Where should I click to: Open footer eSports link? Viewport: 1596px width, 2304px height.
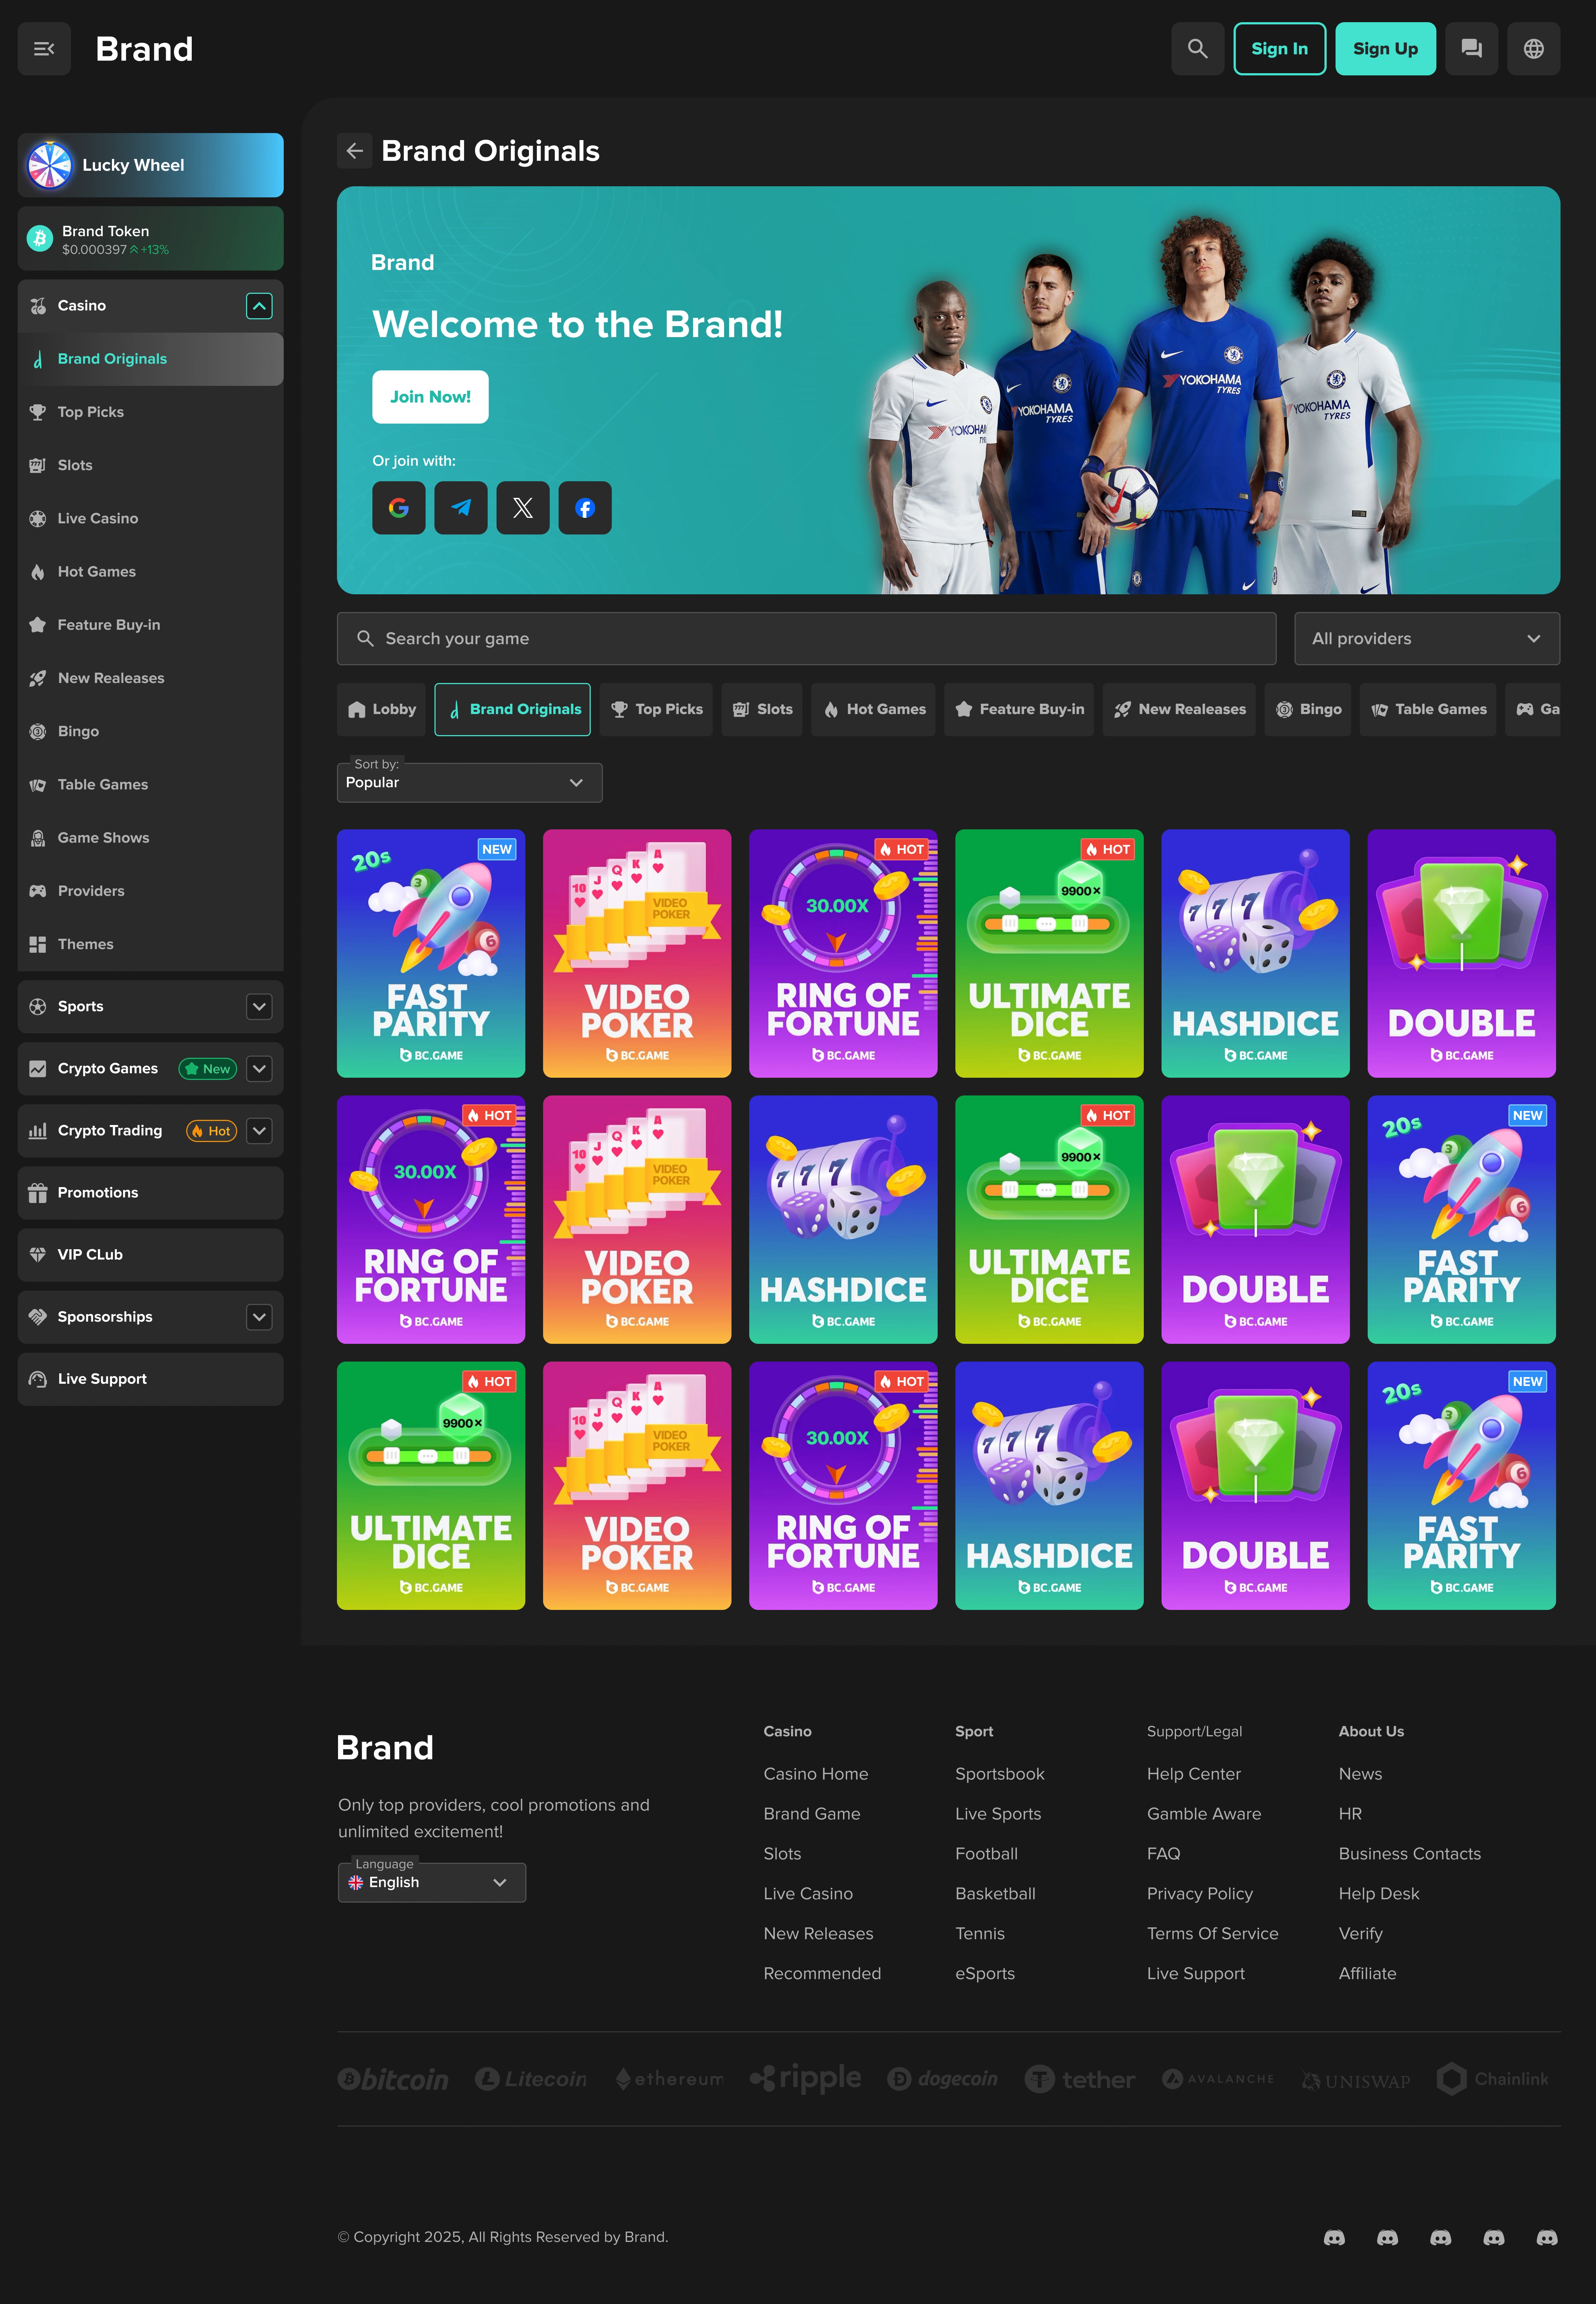point(985,1974)
